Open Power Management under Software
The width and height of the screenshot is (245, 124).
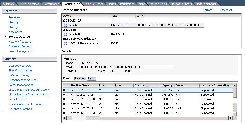[21, 85]
